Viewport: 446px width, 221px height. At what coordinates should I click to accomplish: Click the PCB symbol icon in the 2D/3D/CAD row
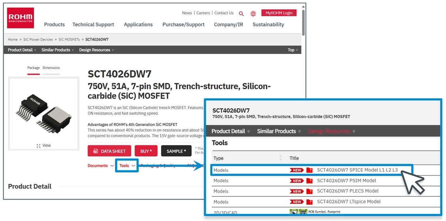(x=294, y=212)
